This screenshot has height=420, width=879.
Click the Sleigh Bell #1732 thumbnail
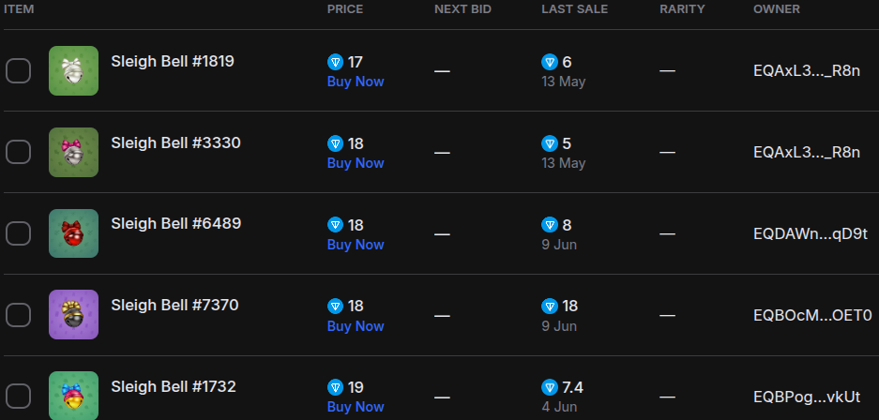(x=73, y=395)
